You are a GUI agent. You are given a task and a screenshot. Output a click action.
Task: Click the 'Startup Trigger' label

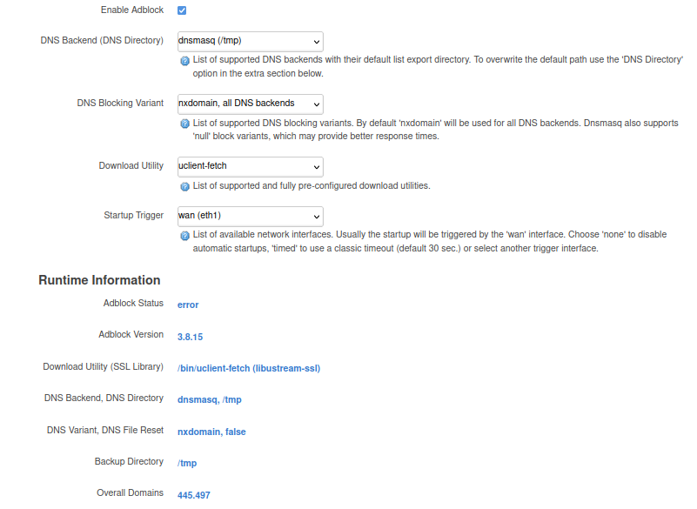(x=134, y=215)
